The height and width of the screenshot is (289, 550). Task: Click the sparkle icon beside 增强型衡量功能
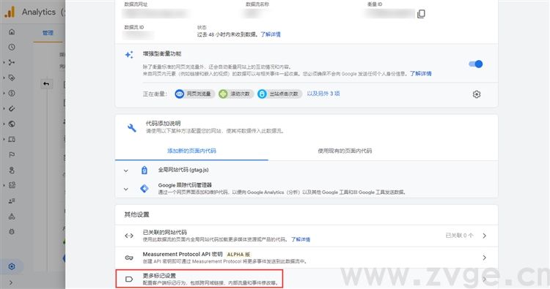click(x=129, y=55)
